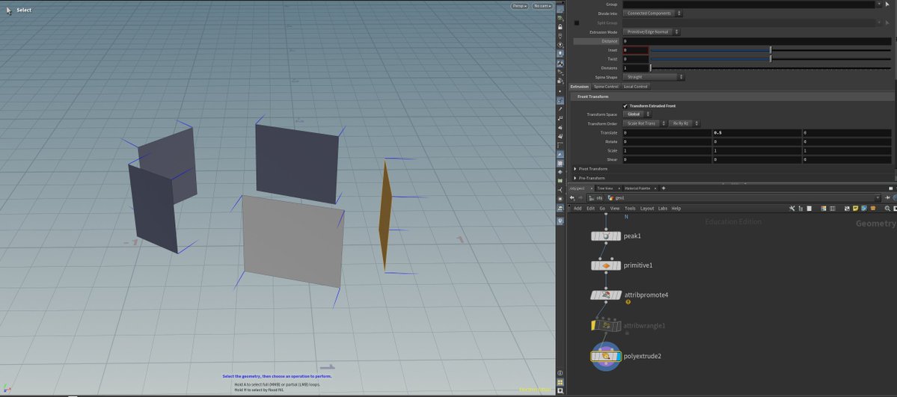Viewport: 897px width, 397px height.
Task: Click the yellow sticky note icon in network toolbar
Action: (x=856, y=209)
